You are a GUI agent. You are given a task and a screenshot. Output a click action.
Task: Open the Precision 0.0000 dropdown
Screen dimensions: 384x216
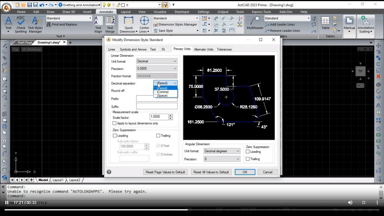pyautogui.click(x=157, y=68)
